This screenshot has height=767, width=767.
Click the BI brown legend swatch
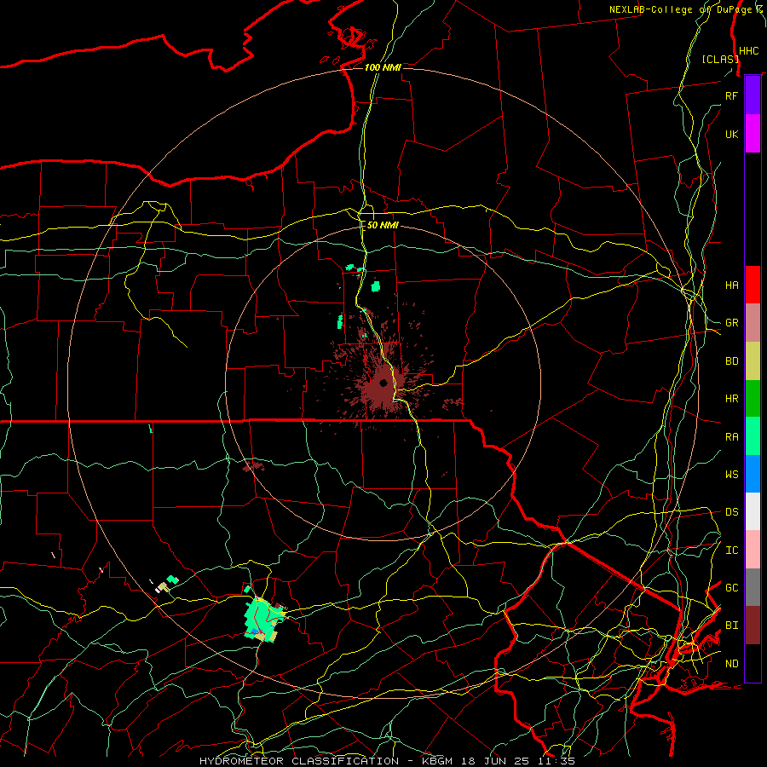[753, 626]
